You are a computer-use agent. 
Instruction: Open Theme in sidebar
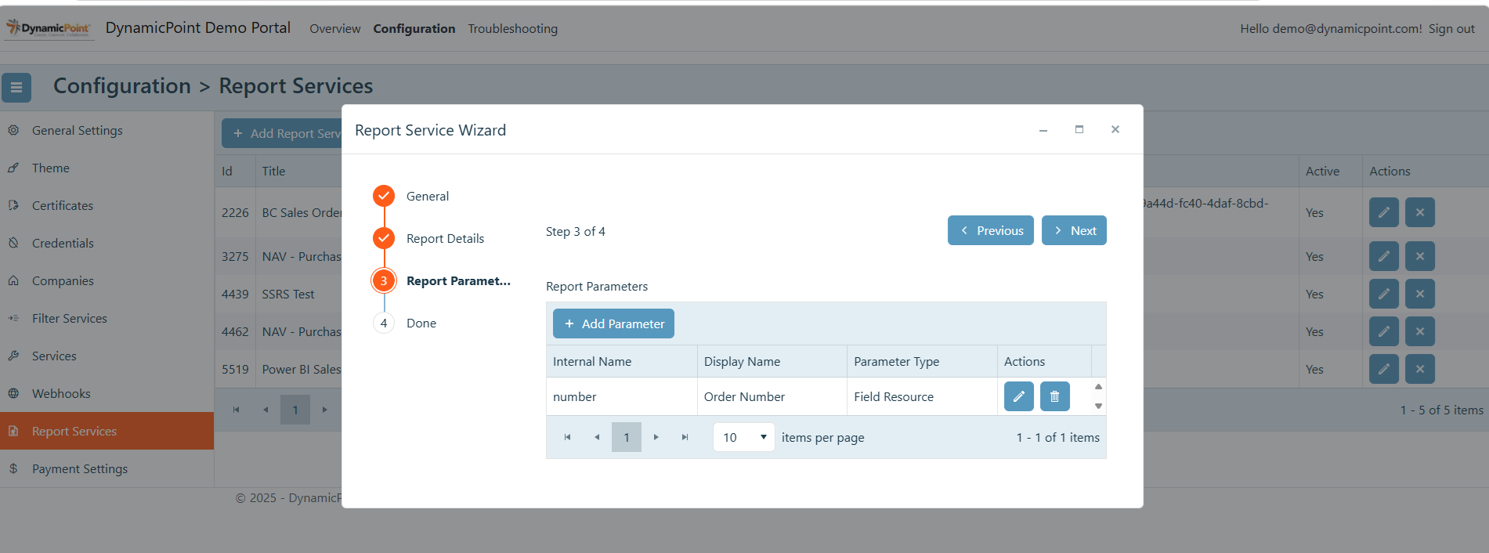point(107,168)
